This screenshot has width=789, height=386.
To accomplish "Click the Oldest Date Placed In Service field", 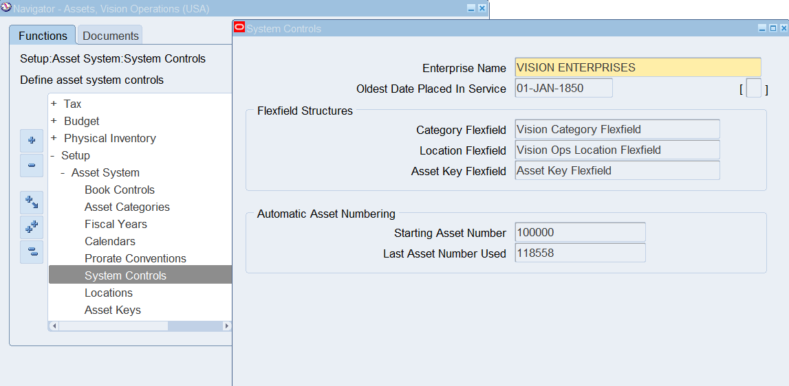I will (x=564, y=88).
